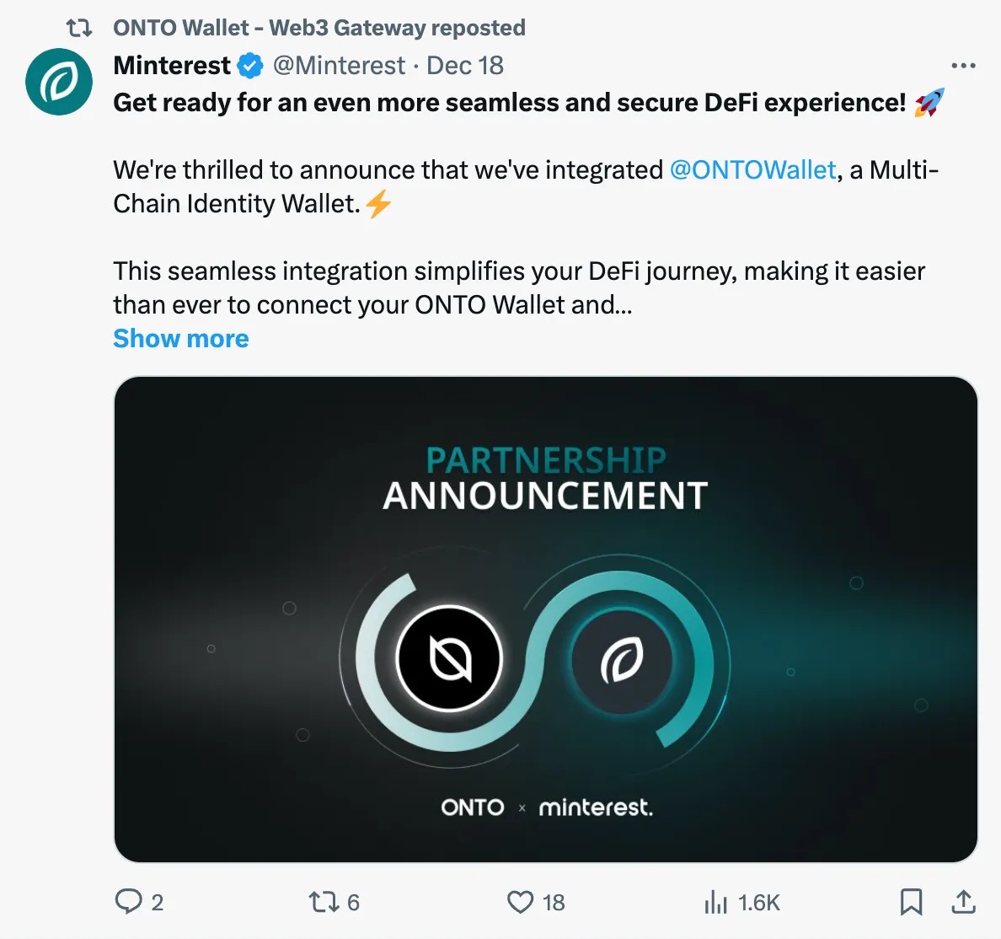Click the reply comment bubble icon
Screen dimensions: 1001x939
[x=128, y=902]
